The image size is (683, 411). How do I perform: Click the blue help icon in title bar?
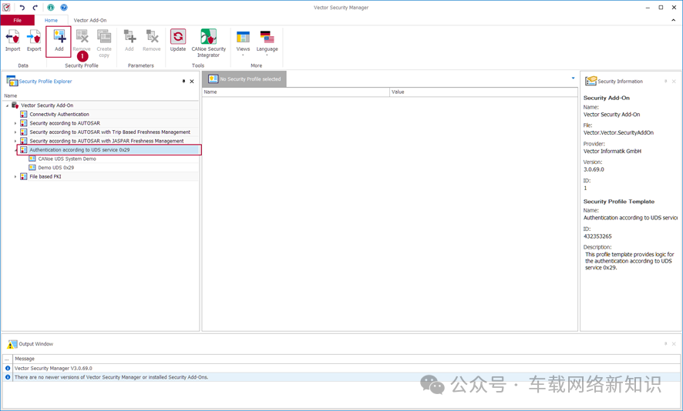coord(64,8)
